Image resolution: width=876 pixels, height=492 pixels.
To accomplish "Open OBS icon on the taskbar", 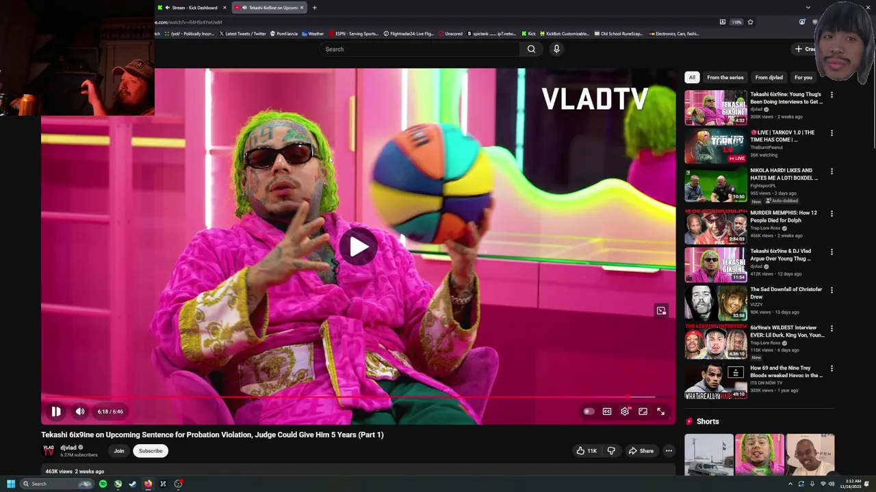I will click(x=178, y=484).
